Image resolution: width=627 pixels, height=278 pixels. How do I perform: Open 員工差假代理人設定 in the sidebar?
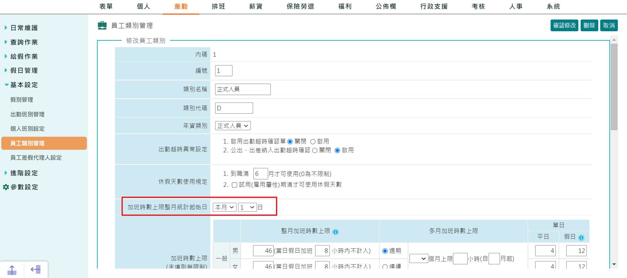(x=36, y=158)
